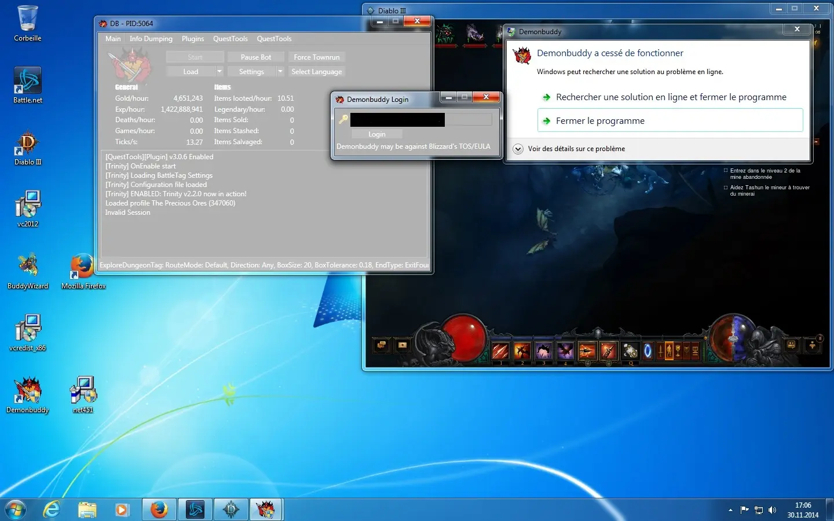Click Diablo skill slot 2 icon
This screenshot has width=834, height=521.
click(522, 350)
